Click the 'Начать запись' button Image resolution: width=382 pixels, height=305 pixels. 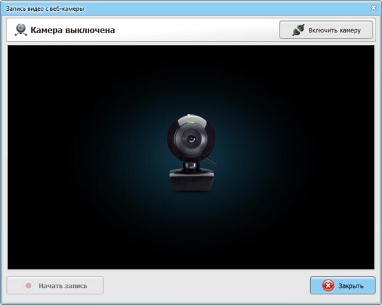click(55, 285)
